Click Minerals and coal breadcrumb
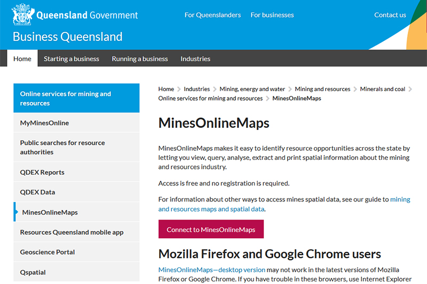This screenshot has height=284, width=427. [382, 89]
